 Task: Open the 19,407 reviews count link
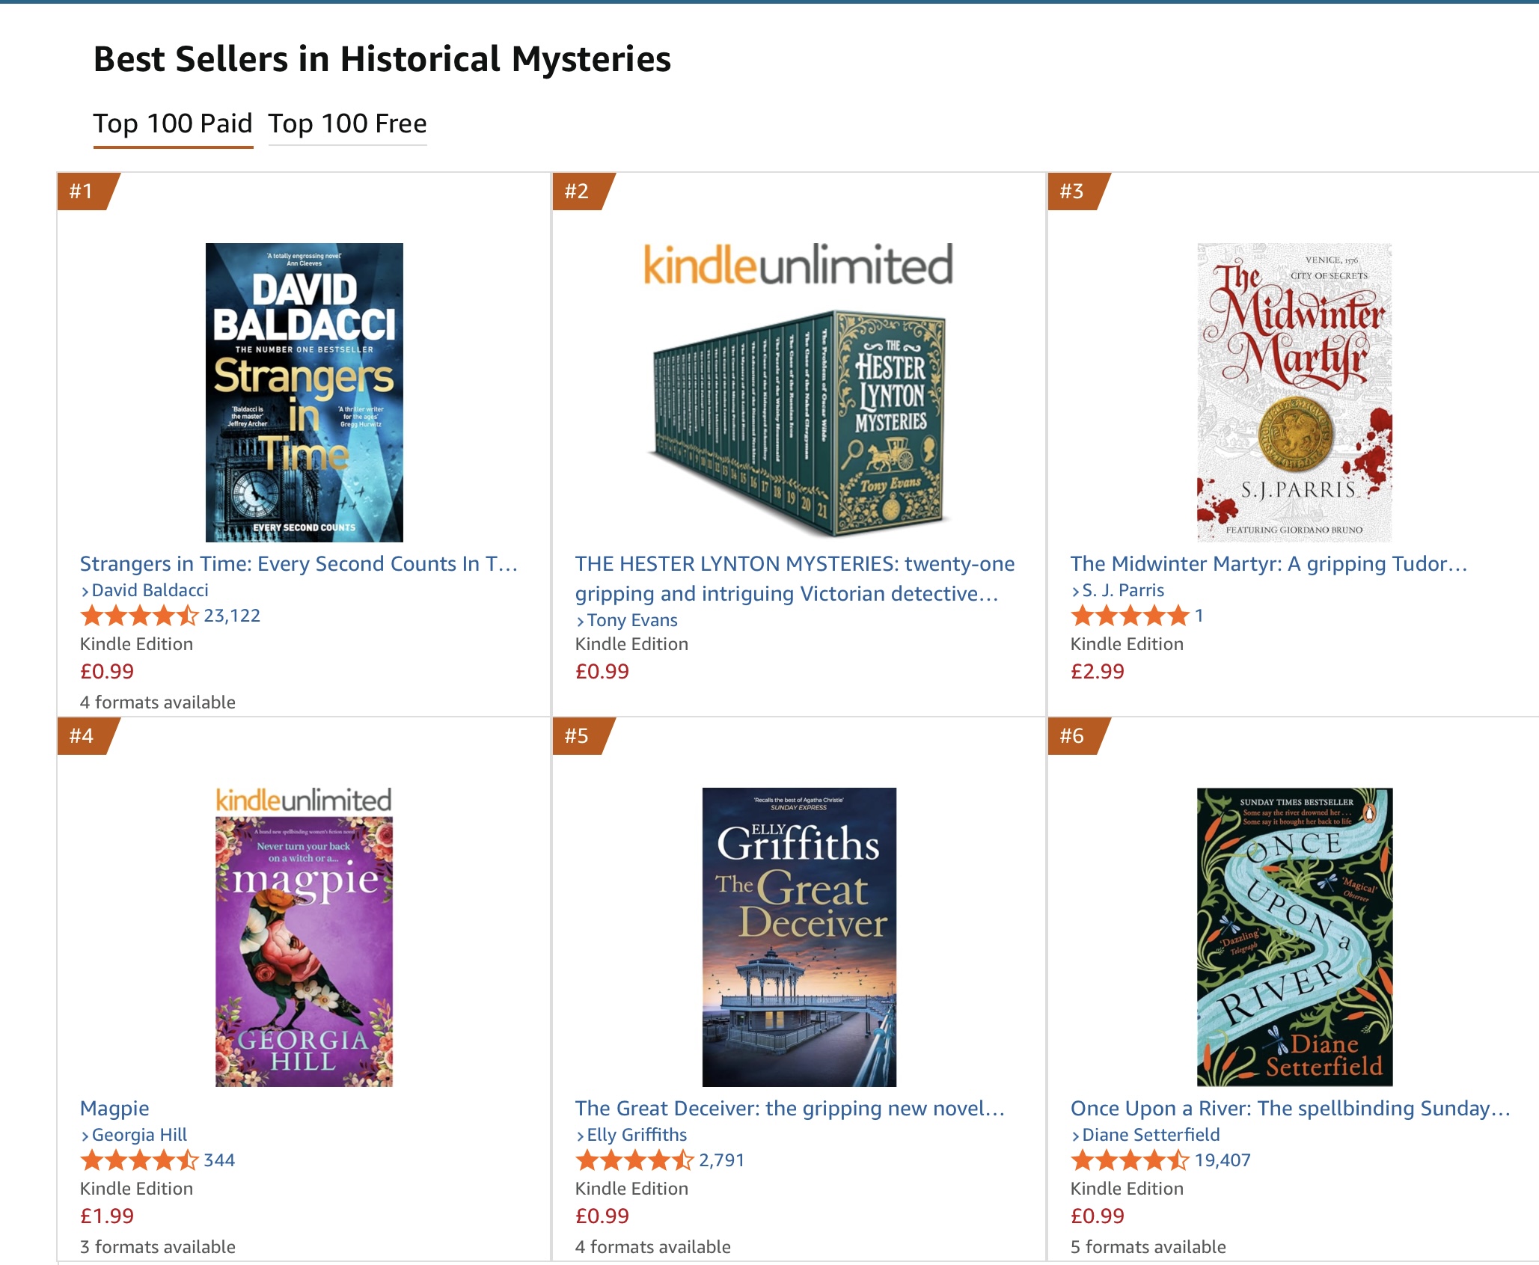pyautogui.click(x=1223, y=1160)
